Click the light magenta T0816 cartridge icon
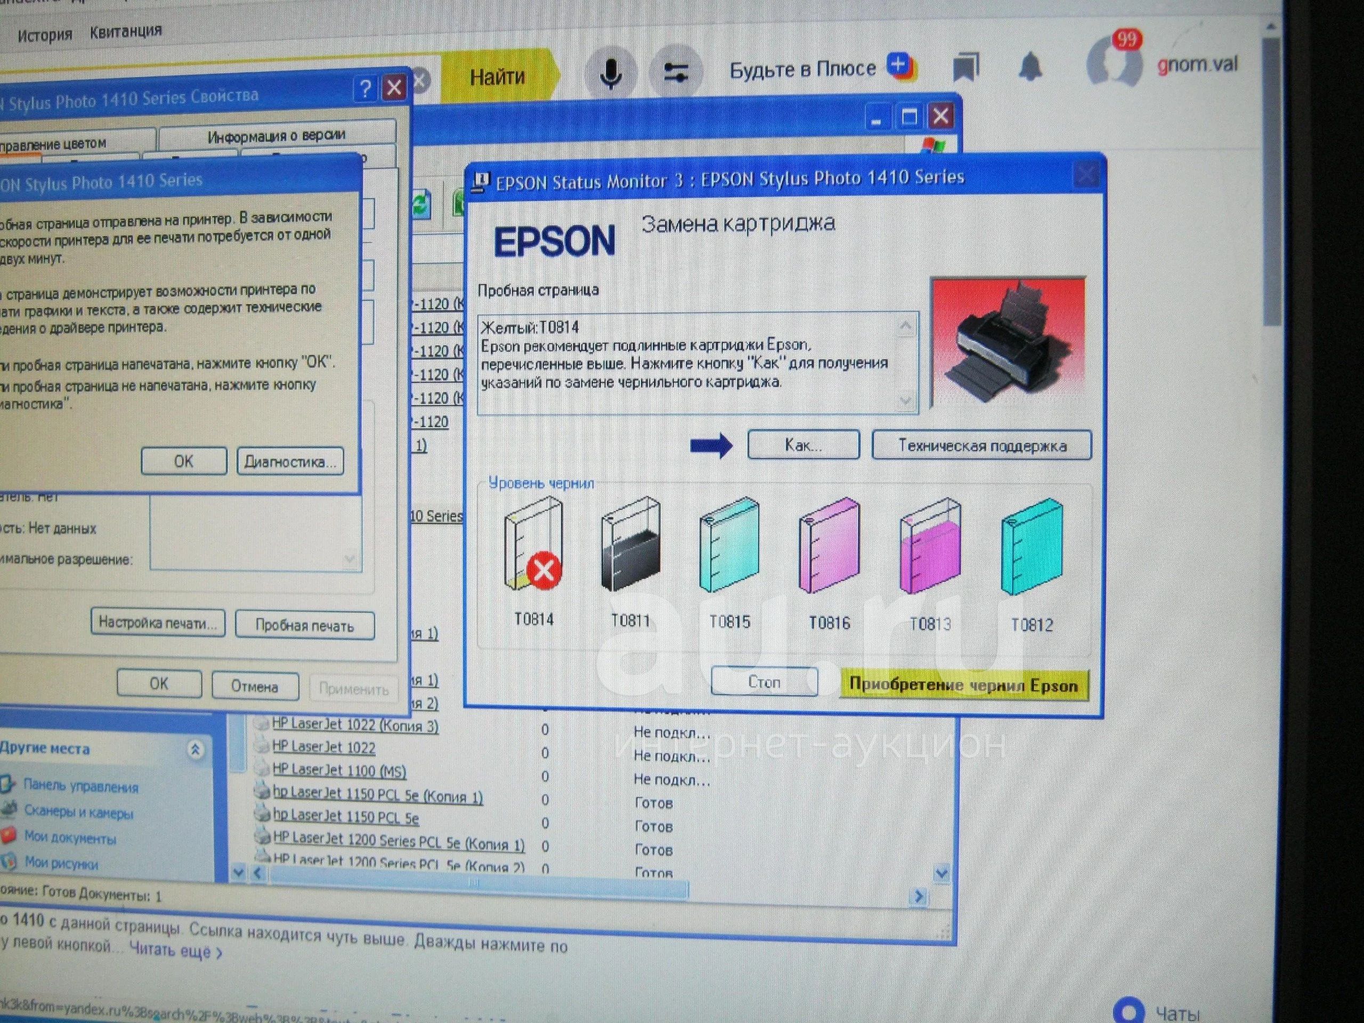1364x1023 pixels. [x=830, y=546]
